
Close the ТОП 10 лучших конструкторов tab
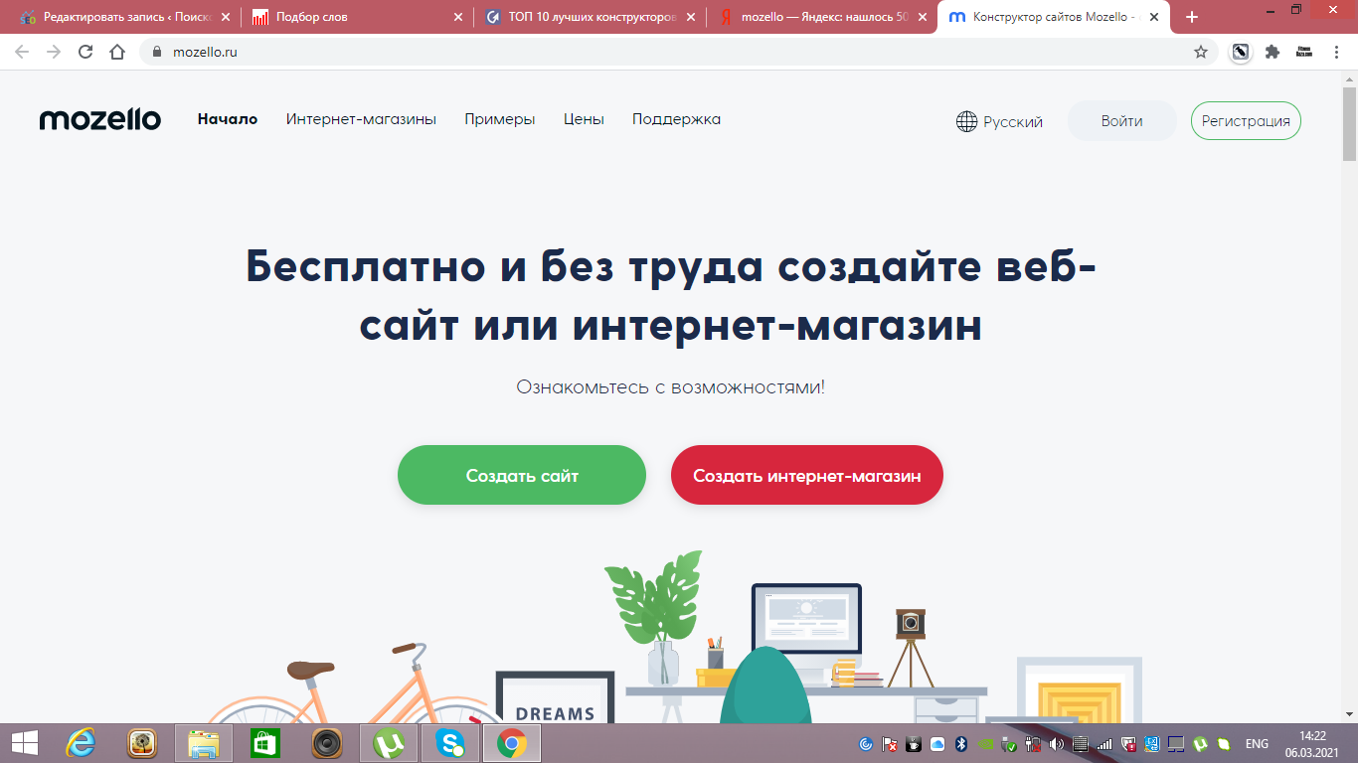[x=692, y=17]
